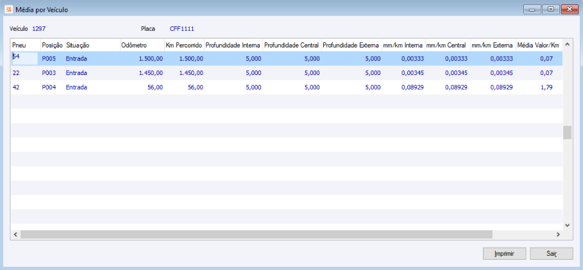The image size is (583, 270).
Task: Click Km Percorrido value in row P004
Action: (x=195, y=87)
